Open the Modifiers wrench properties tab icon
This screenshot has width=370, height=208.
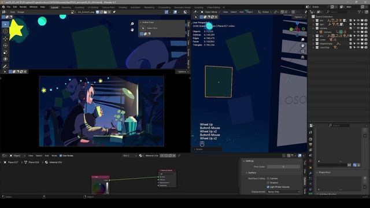310,173
